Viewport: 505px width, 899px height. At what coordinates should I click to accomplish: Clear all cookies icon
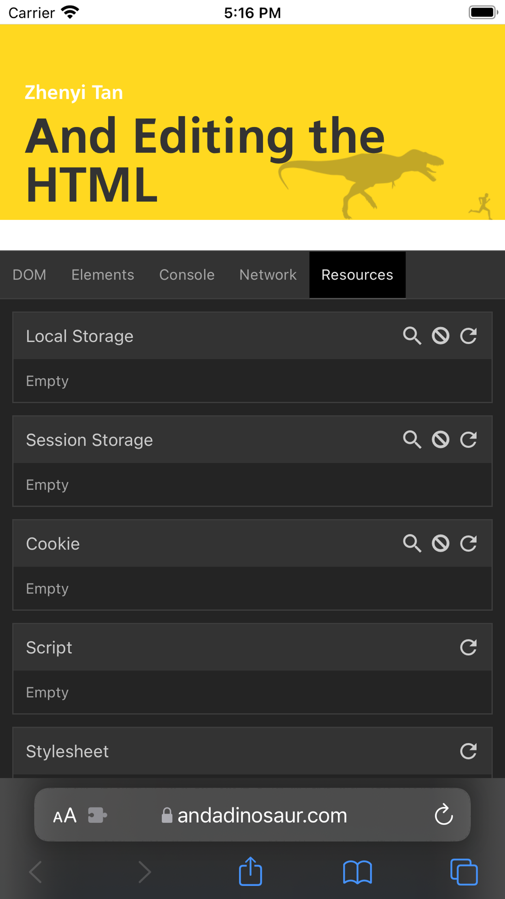pos(440,544)
